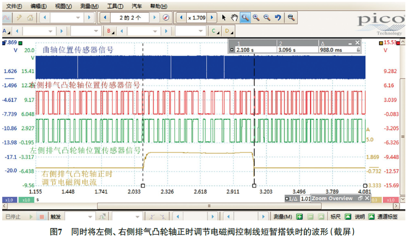The image size is (409, 238).
Task: Open the 视图(V) menu
Action: pyautogui.click(x=63, y=6)
